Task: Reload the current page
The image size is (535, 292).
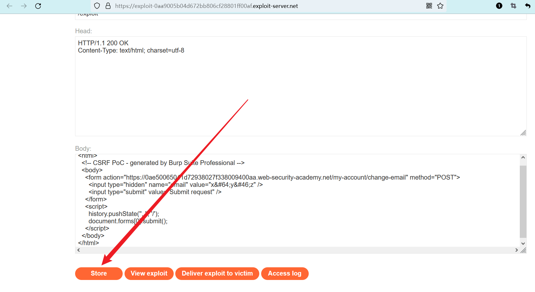Action: (38, 6)
